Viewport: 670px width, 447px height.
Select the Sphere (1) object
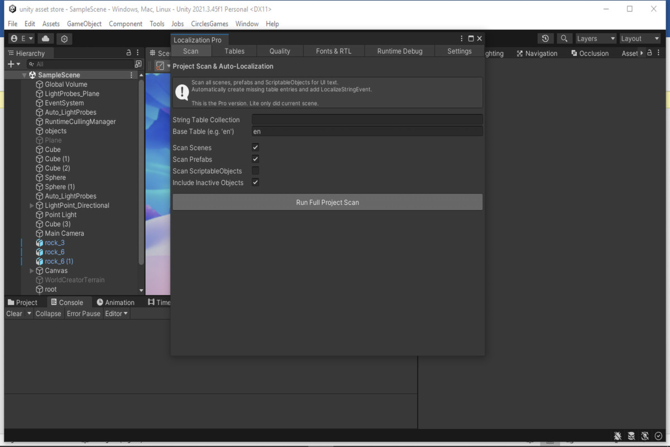(x=60, y=187)
